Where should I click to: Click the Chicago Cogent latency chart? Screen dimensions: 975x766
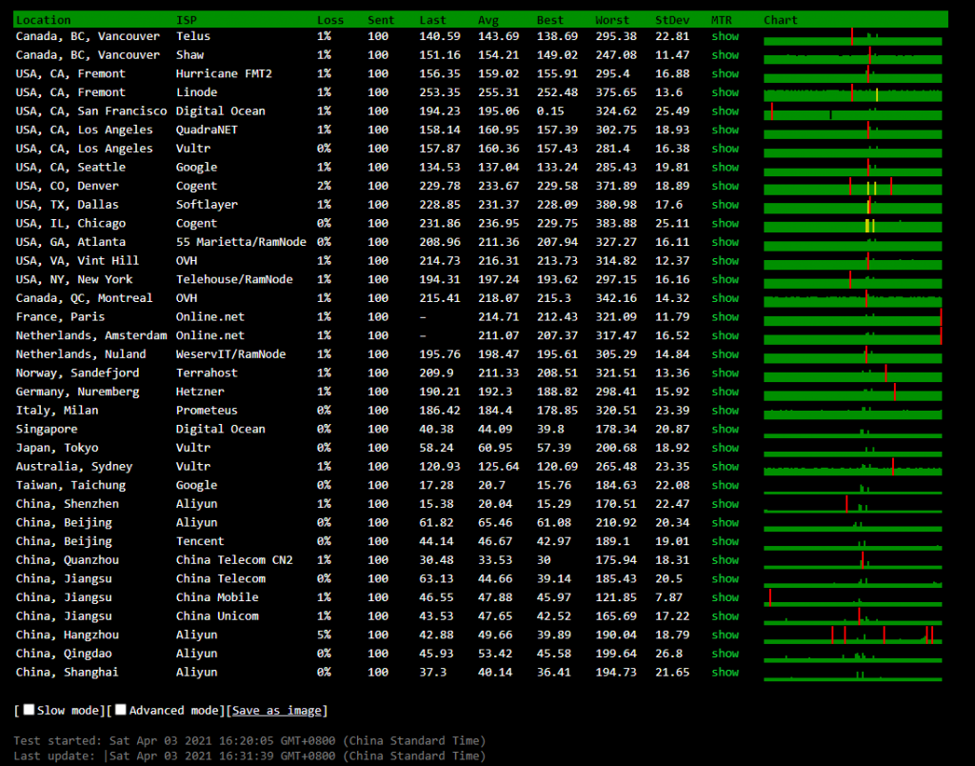[852, 224]
